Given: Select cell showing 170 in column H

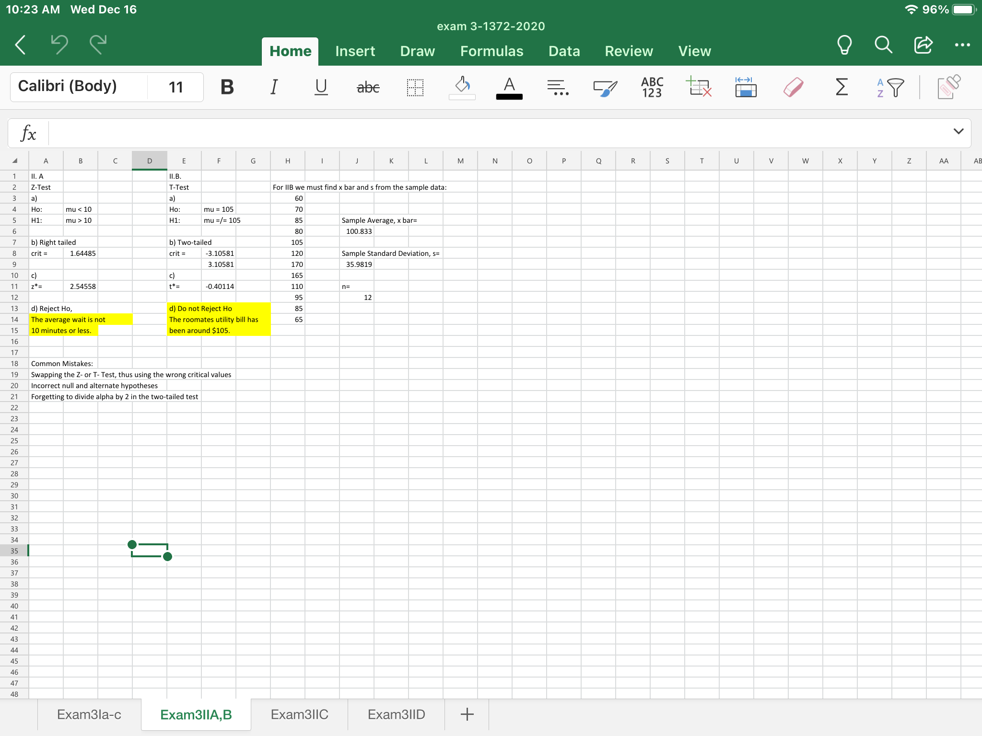Looking at the screenshot, I should pyautogui.click(x=288, y=264).
